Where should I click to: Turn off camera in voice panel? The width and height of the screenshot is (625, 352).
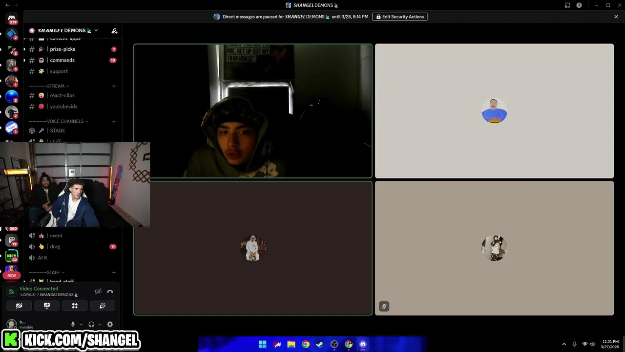coord(19,306)
